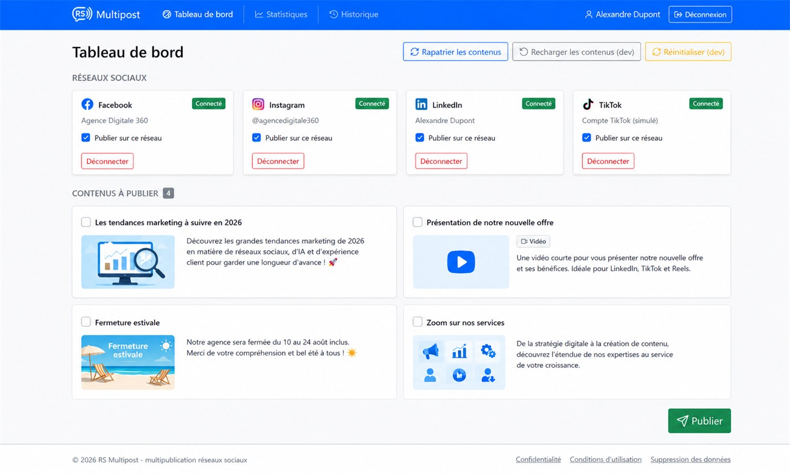The image size is (790, 475).
Task: Uncheck Publier sur ce réseau for LinkedIn
Action: 420,137
